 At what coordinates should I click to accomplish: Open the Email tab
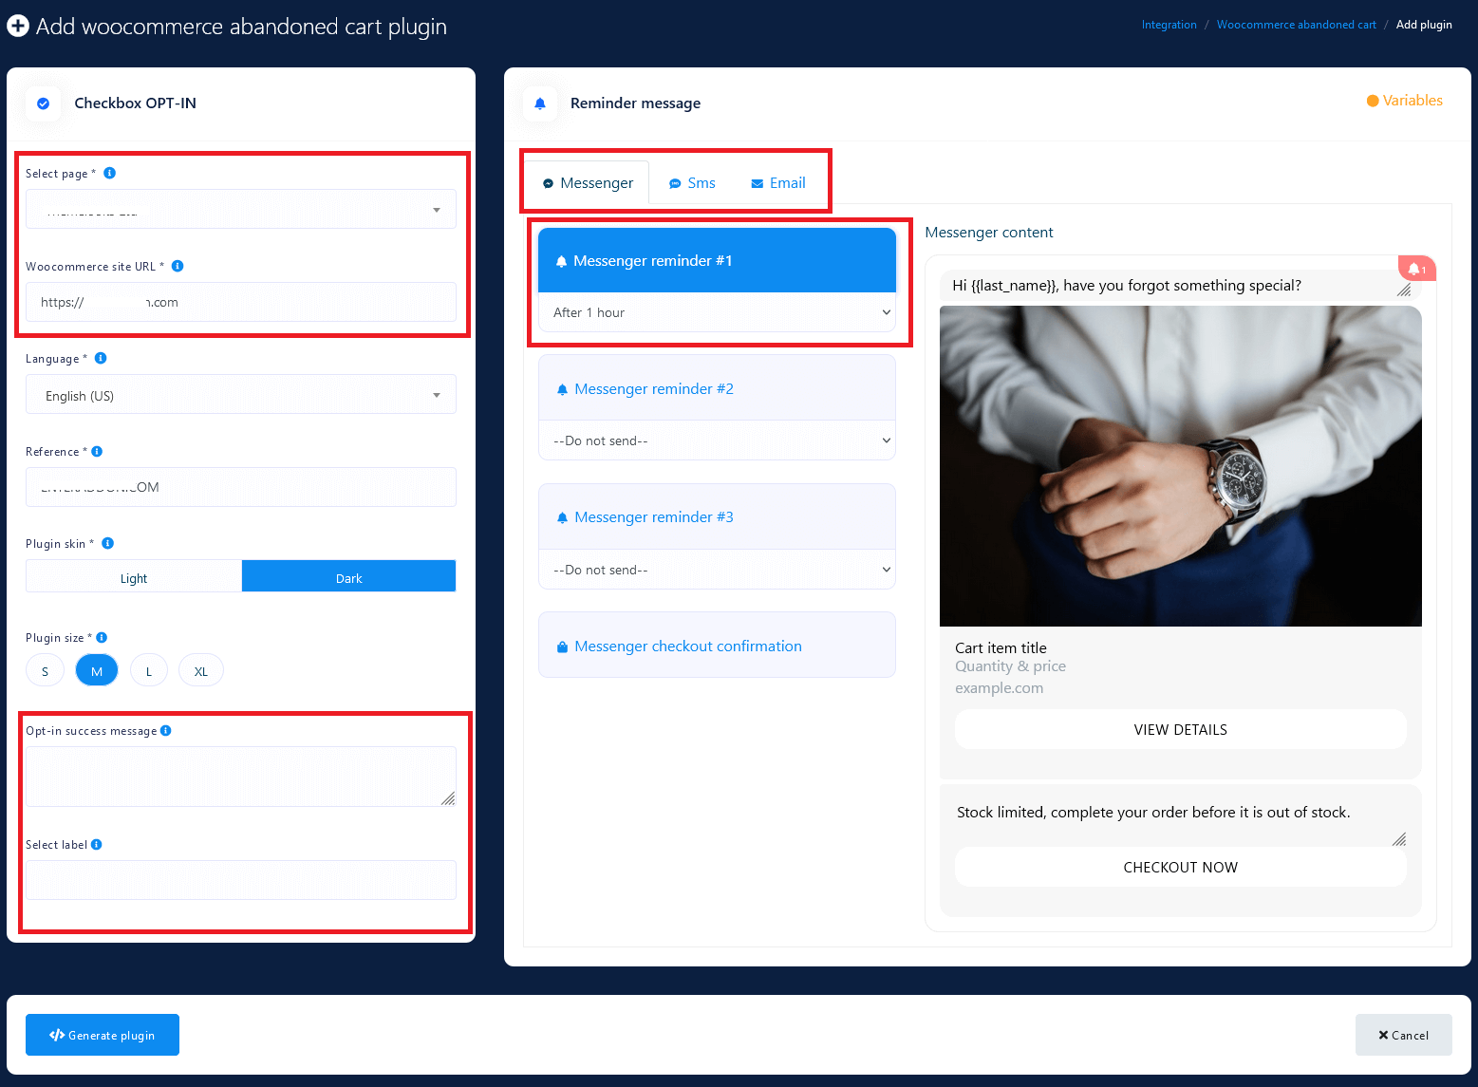[778, 183]
